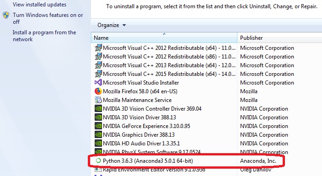Select Microsoft Visual C++ 2015 Redistributable (x64) entry
The width and height of the screenshot is (322, 176).
pos(206,74)
